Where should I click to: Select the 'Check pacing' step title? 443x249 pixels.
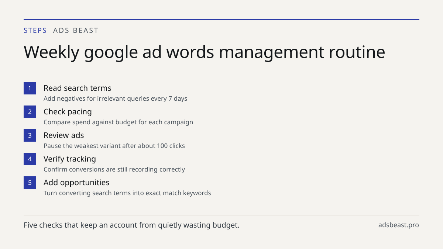click(x=68, y=112)
